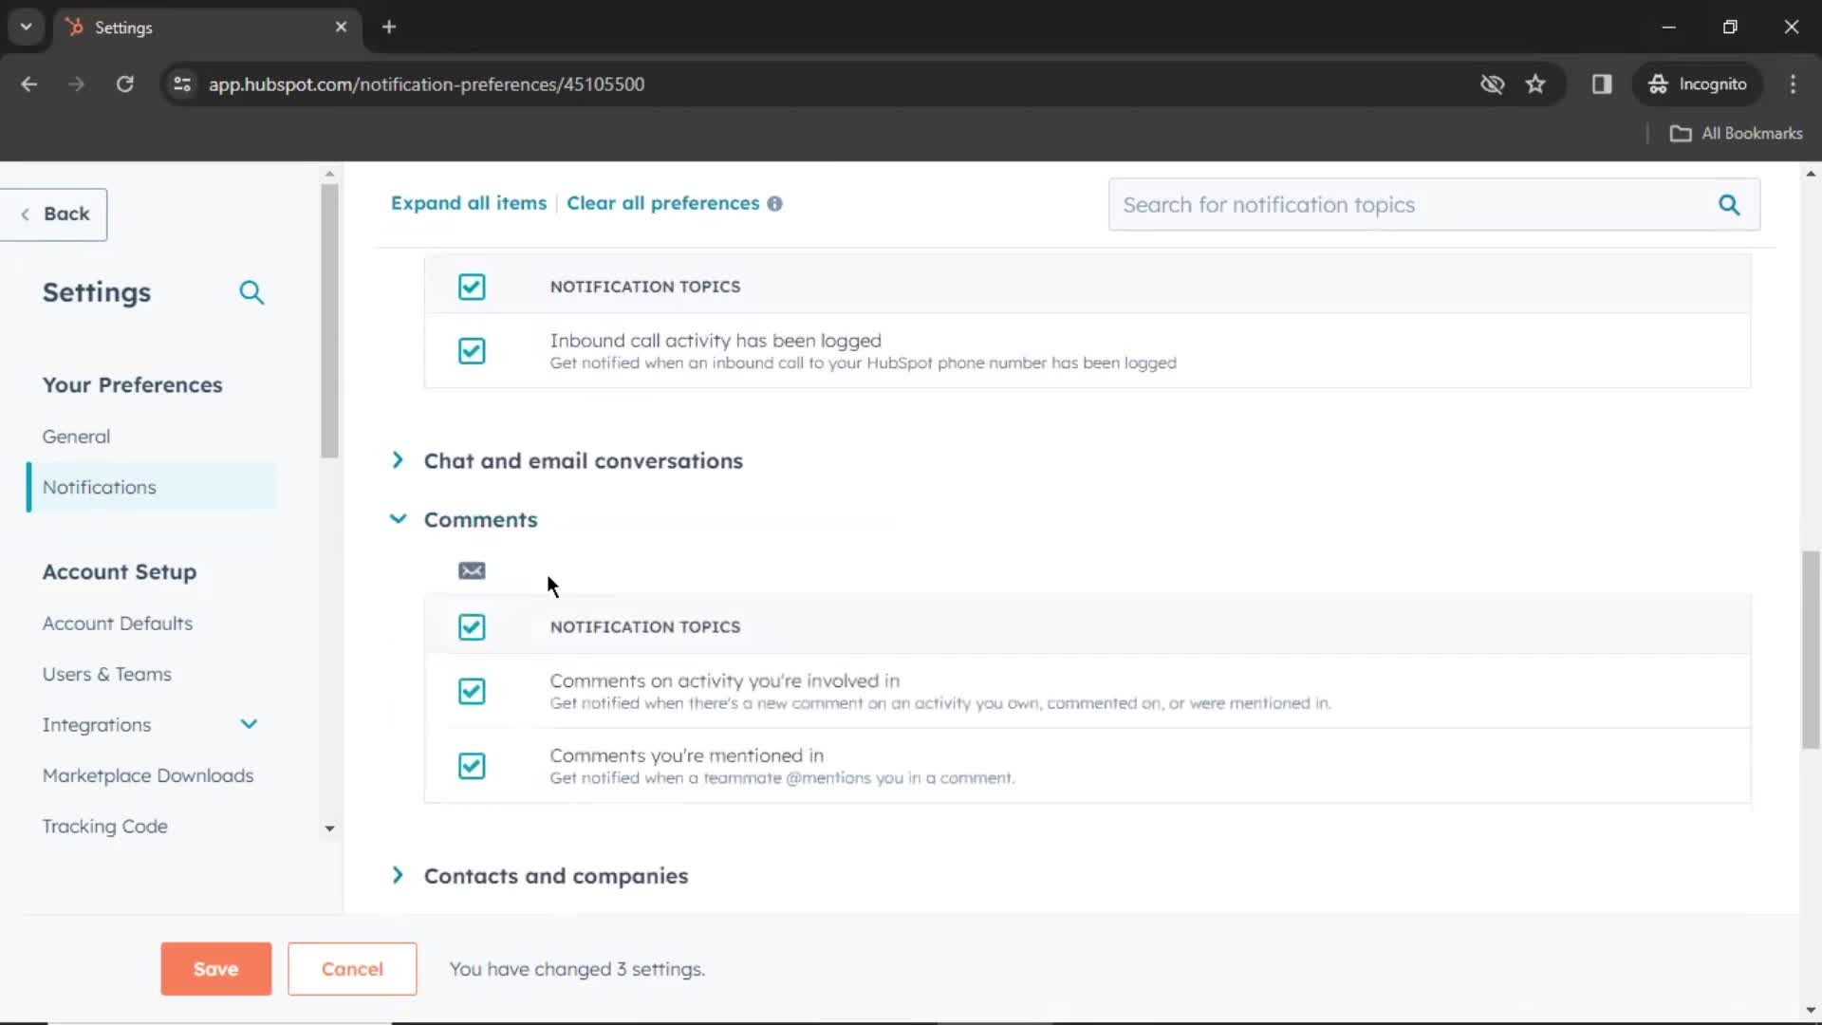The height and width of the screenshot is (1025, 1822).
Task: Click the search icon in Settings sidebar
Action: tap(251, 291)
